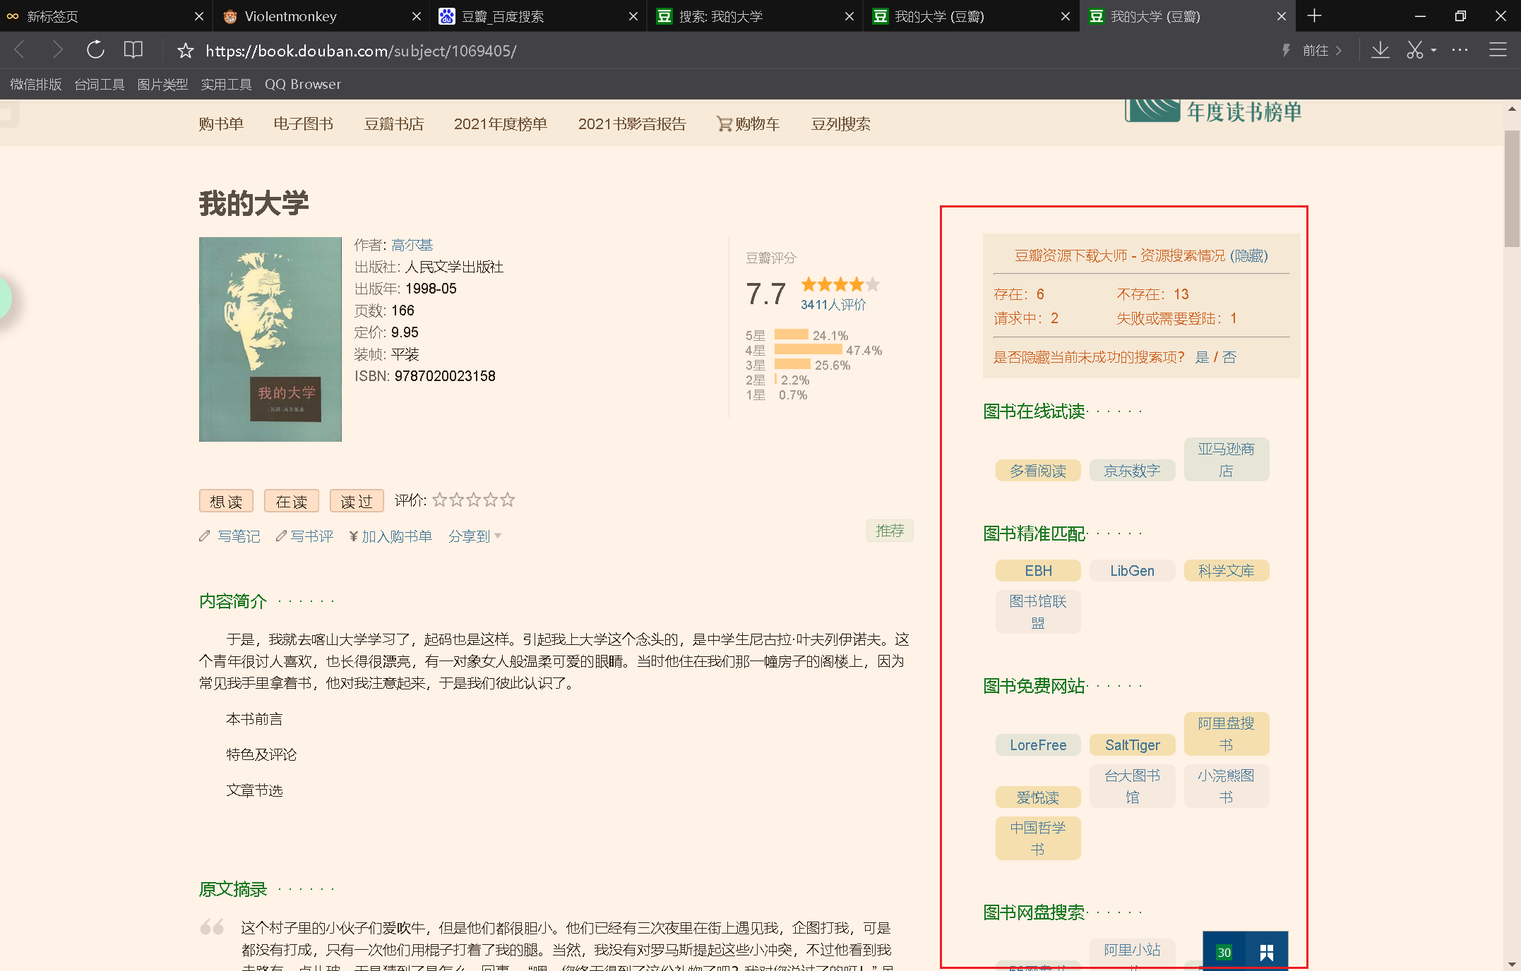The height and width of the screenshot is (971, 1521).
Task: Close the Violentmonkey tab
Action: tap(417, 16)
